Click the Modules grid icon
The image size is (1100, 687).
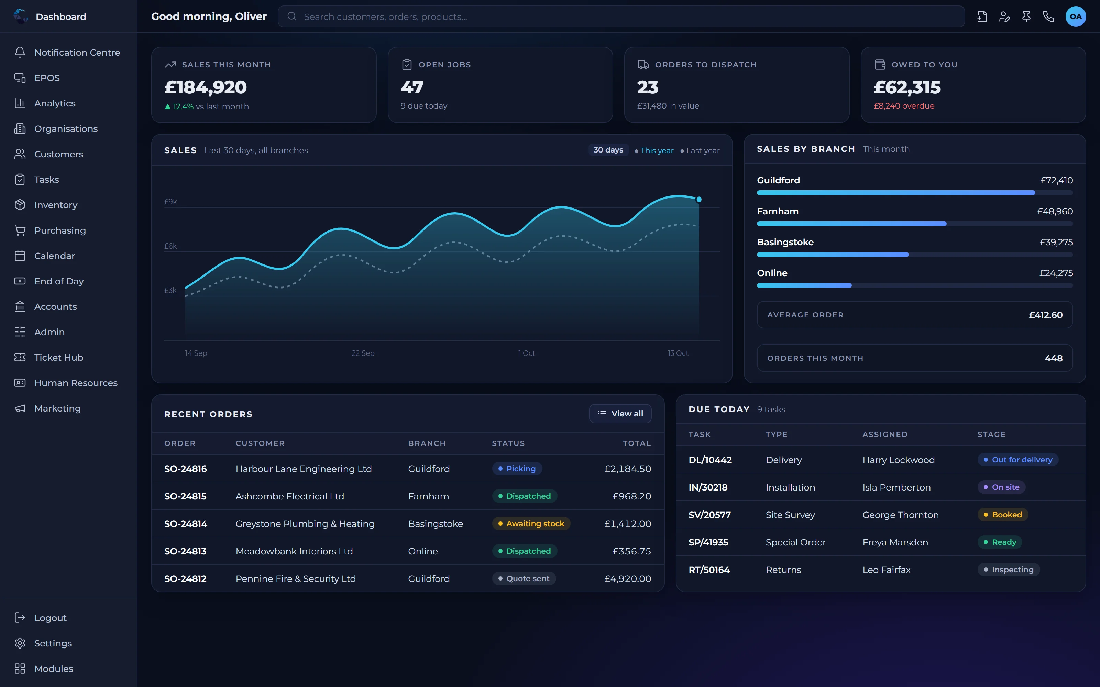tap(20, 668)
